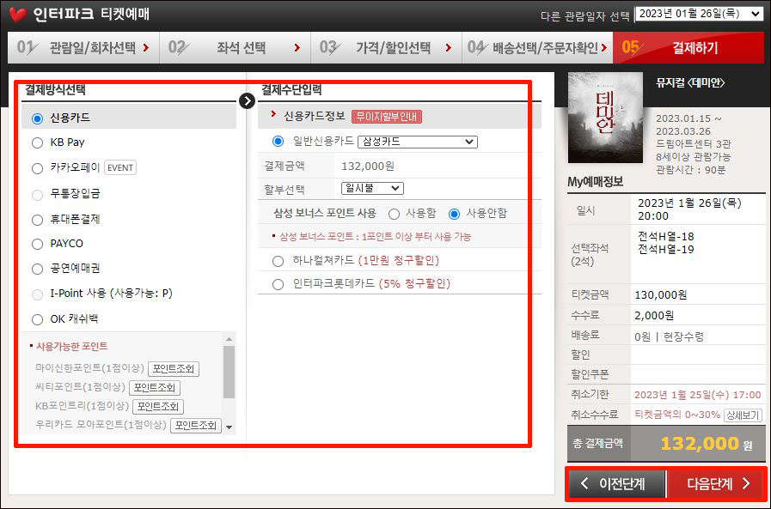The width and height of the screenshot is (771, 509).
Task: Click step 05 결제하기 tab
Action: (688, 47)
